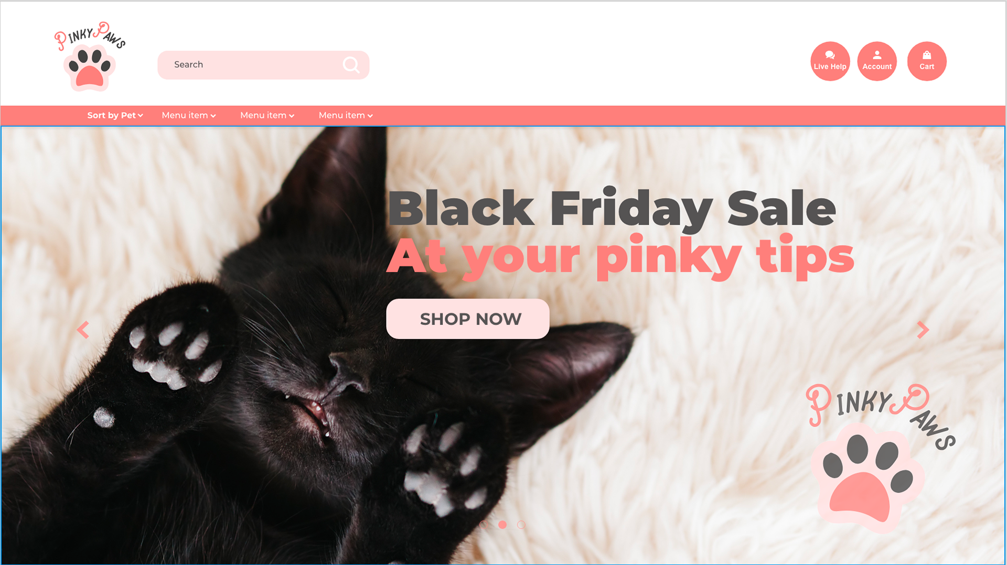This screenshot has height=565, width=1007.
Task: Click inside the Search text field
Action: (x=252, y=65)
